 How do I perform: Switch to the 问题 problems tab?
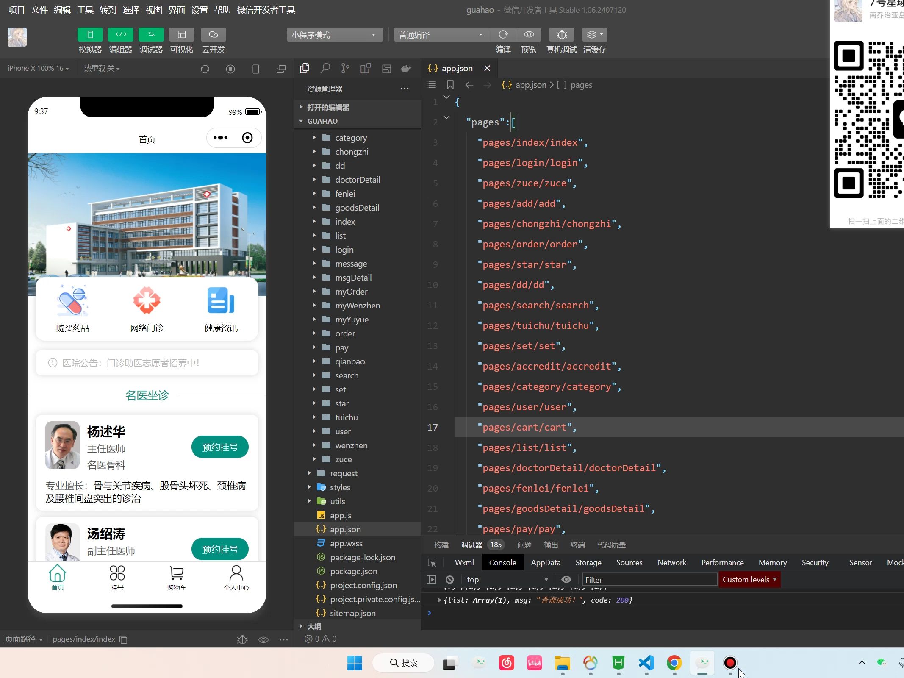pos(524,545)
